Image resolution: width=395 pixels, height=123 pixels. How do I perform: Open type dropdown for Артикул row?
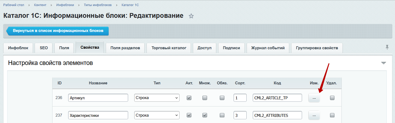pyautogui.click(x=157, y=98)
